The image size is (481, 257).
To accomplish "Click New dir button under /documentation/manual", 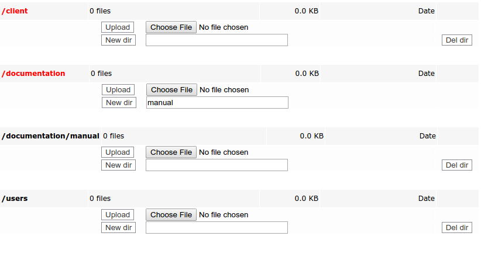I will 118,165.
